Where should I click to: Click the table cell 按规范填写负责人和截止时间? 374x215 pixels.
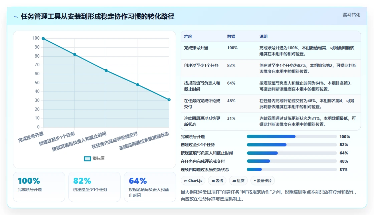tap(202, 86)
